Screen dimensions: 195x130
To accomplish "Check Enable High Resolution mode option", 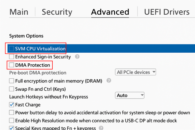I will 12,121.
